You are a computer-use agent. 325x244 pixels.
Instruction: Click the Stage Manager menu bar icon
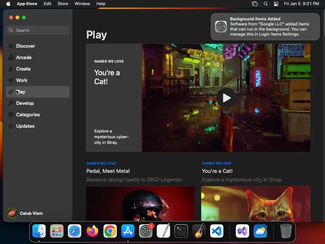255,4
